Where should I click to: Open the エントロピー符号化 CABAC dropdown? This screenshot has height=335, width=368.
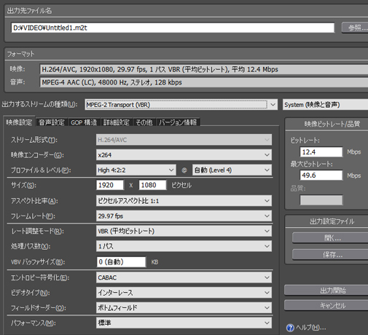click(x=184, y=277)
